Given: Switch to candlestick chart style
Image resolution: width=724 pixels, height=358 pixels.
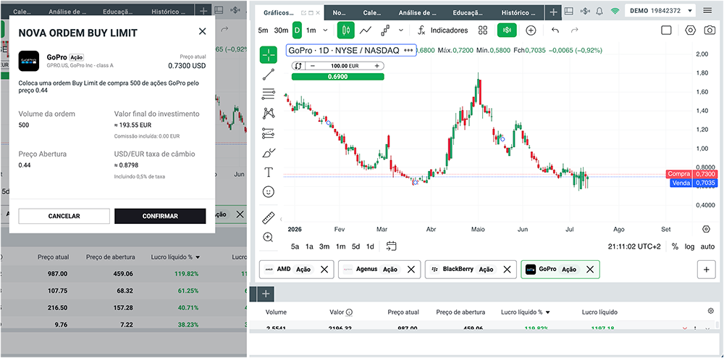Looking at the screenshot, I should point(345,30).
